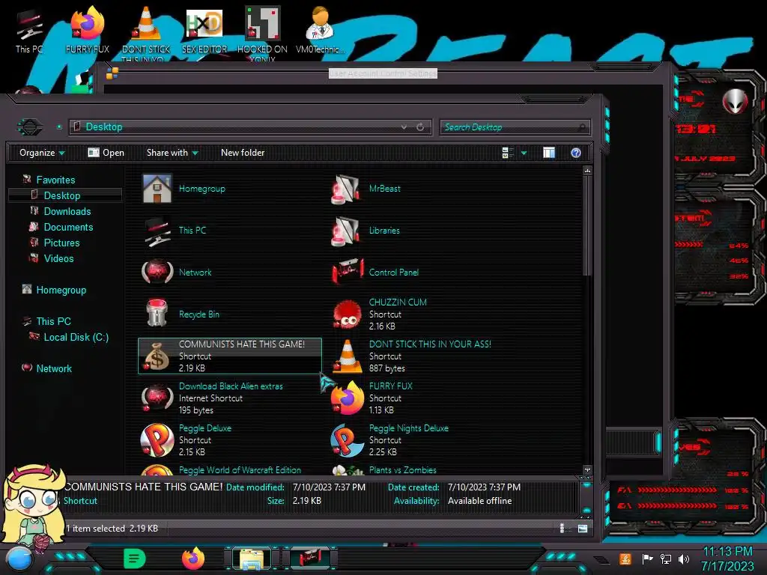Screen dimensions: 767x575
Task: Select the Libraries icon in file list
Action: 347,231
